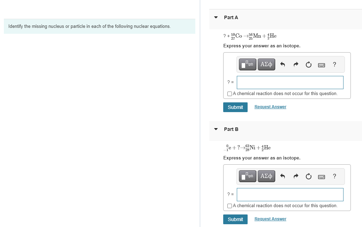Click the keyboard icon in Part B toolbar
This screenshot has width=362, height=227.
tap(321, 176)
